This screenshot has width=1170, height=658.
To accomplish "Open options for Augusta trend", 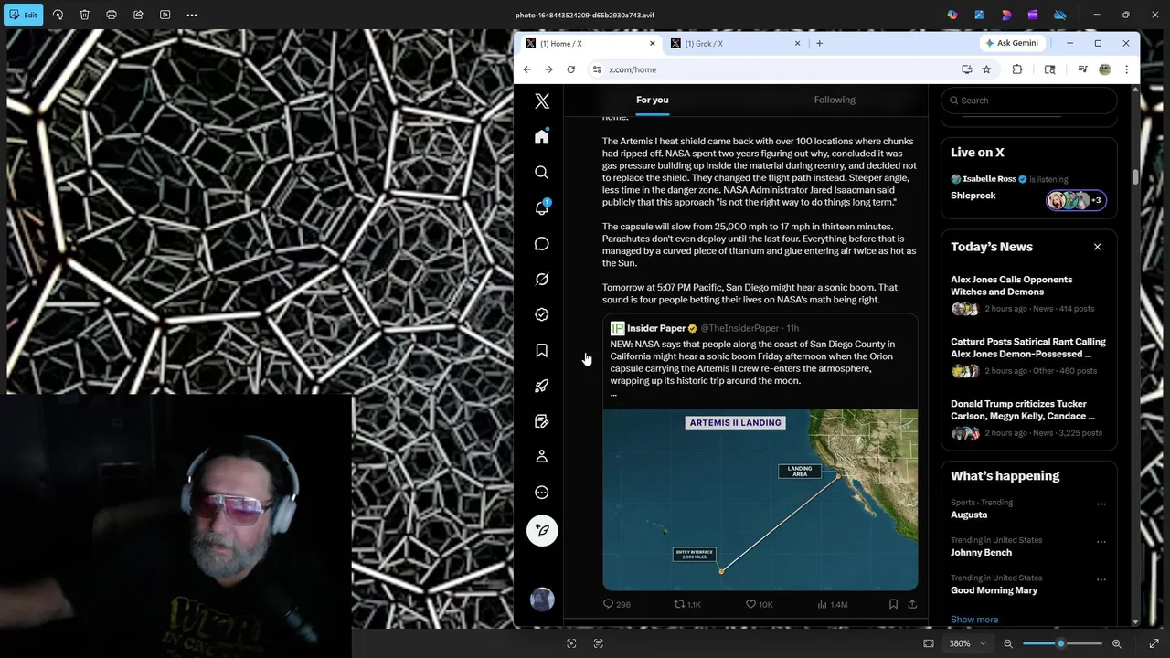I will pos(1101,504).
